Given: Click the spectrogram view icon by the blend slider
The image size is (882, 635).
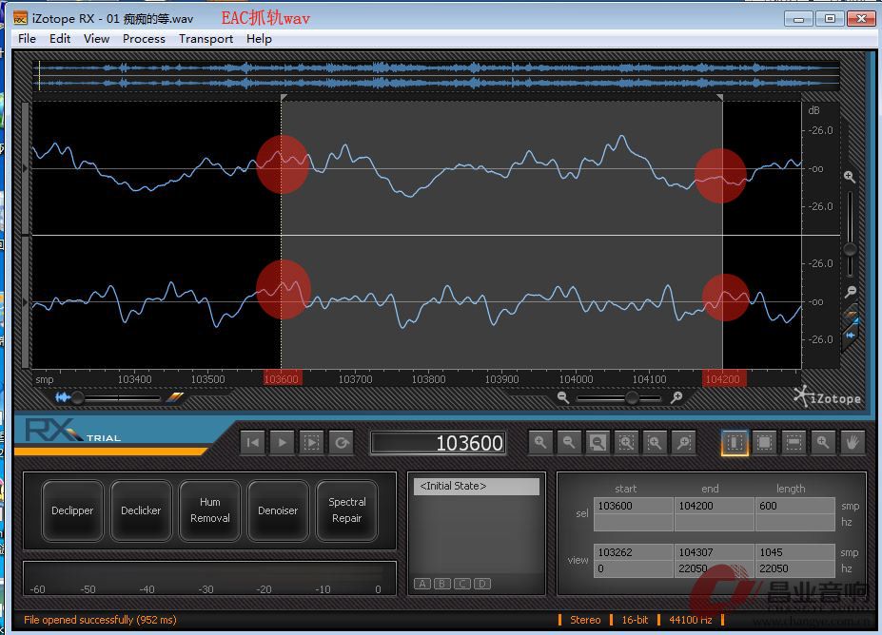Looking at the screenshot, I should 175,397.
